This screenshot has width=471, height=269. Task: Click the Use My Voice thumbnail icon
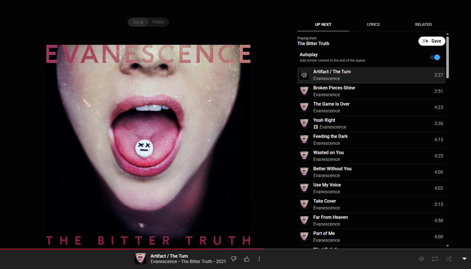(x=304, y=188)
